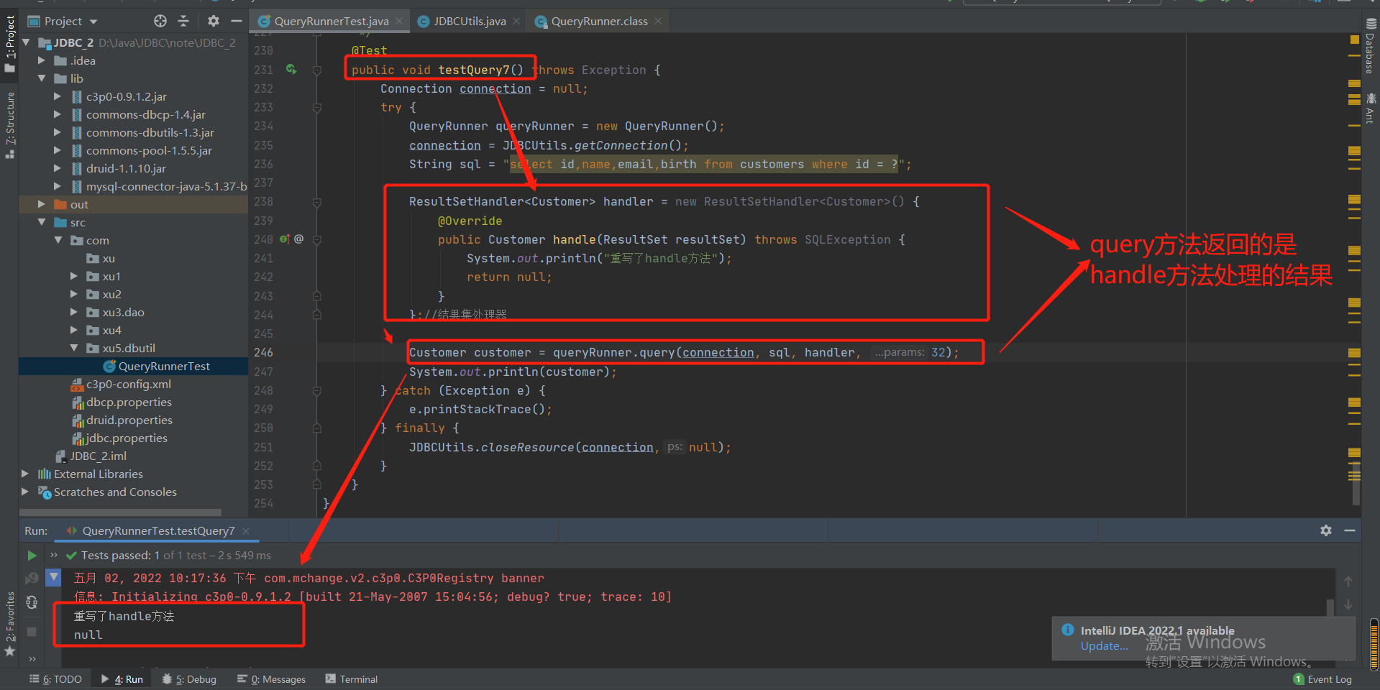
Task: Click the collapse all icon in Project toolbar
Action: pos(183,21)
